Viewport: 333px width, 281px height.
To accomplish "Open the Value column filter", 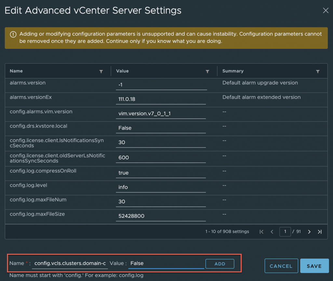I will point(207,71).
